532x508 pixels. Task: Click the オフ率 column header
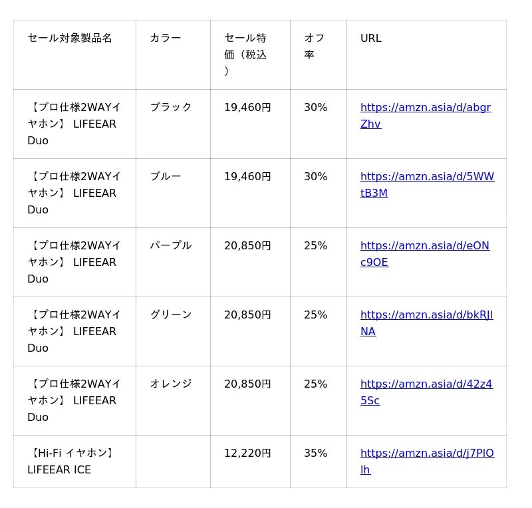pos(315,47)
